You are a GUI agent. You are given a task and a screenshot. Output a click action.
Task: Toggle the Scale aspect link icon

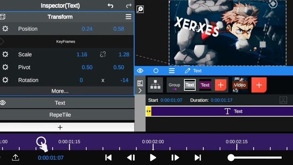(x=103, y=55)
